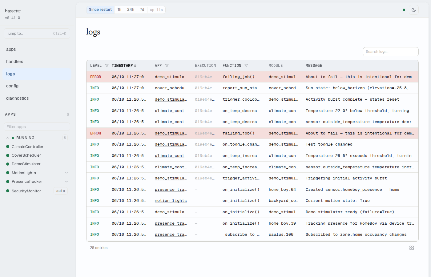Image resolution: width=431 pixels, height=277 pixels.
Task: Open the logs page in sidebar
Action: pos(36,74)
